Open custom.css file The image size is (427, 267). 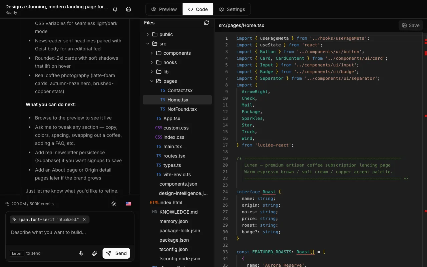(x=177, y=128)
